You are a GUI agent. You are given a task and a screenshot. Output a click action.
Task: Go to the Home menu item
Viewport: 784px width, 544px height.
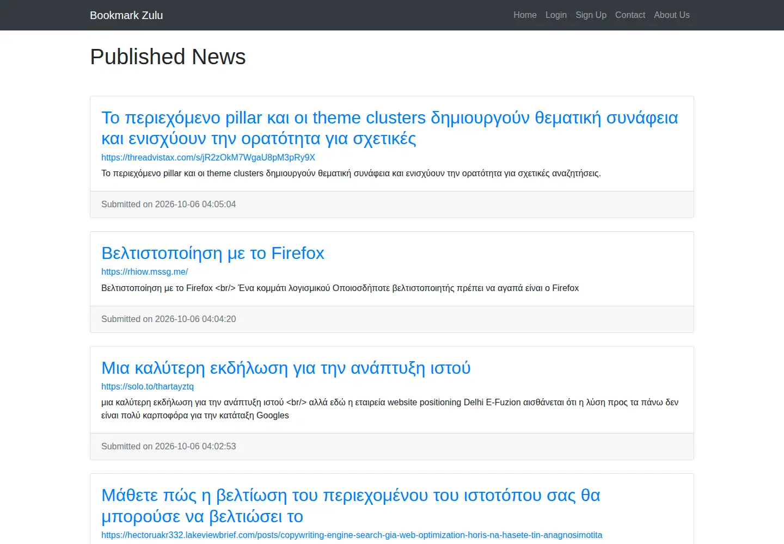click(525, 15)
